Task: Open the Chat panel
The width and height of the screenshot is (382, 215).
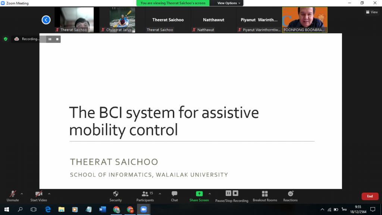Action: 174,194
